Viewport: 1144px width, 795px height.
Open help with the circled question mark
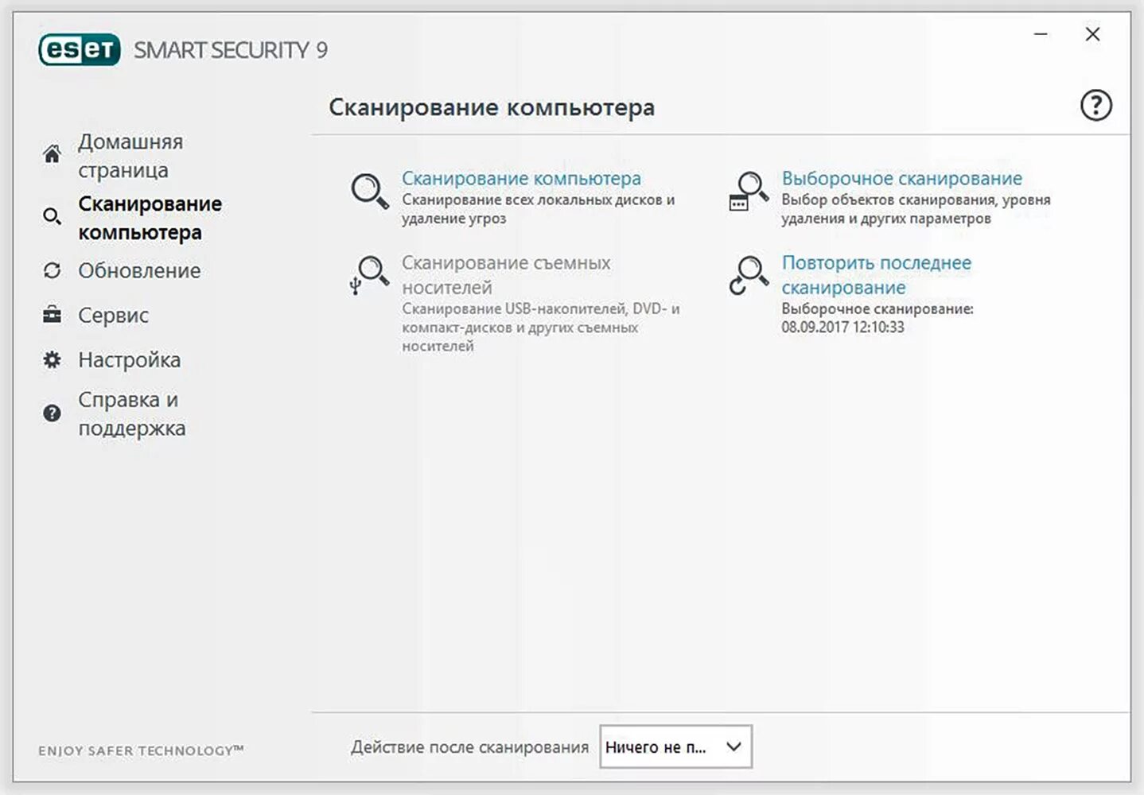pos(1095,105)
